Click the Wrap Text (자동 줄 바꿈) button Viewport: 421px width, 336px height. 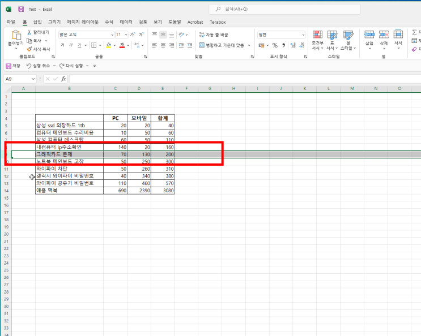(x=214, y=35)
